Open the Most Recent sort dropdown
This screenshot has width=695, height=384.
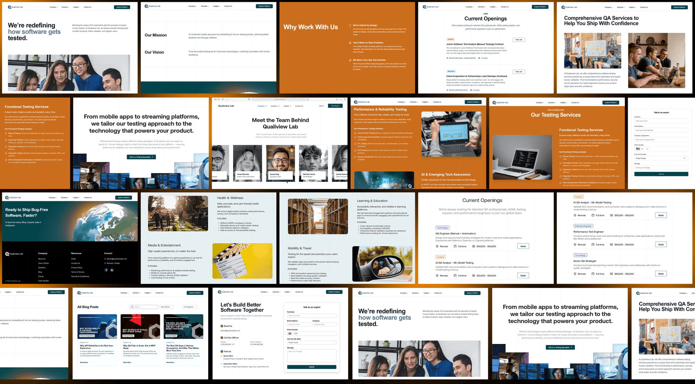[167, 307]
